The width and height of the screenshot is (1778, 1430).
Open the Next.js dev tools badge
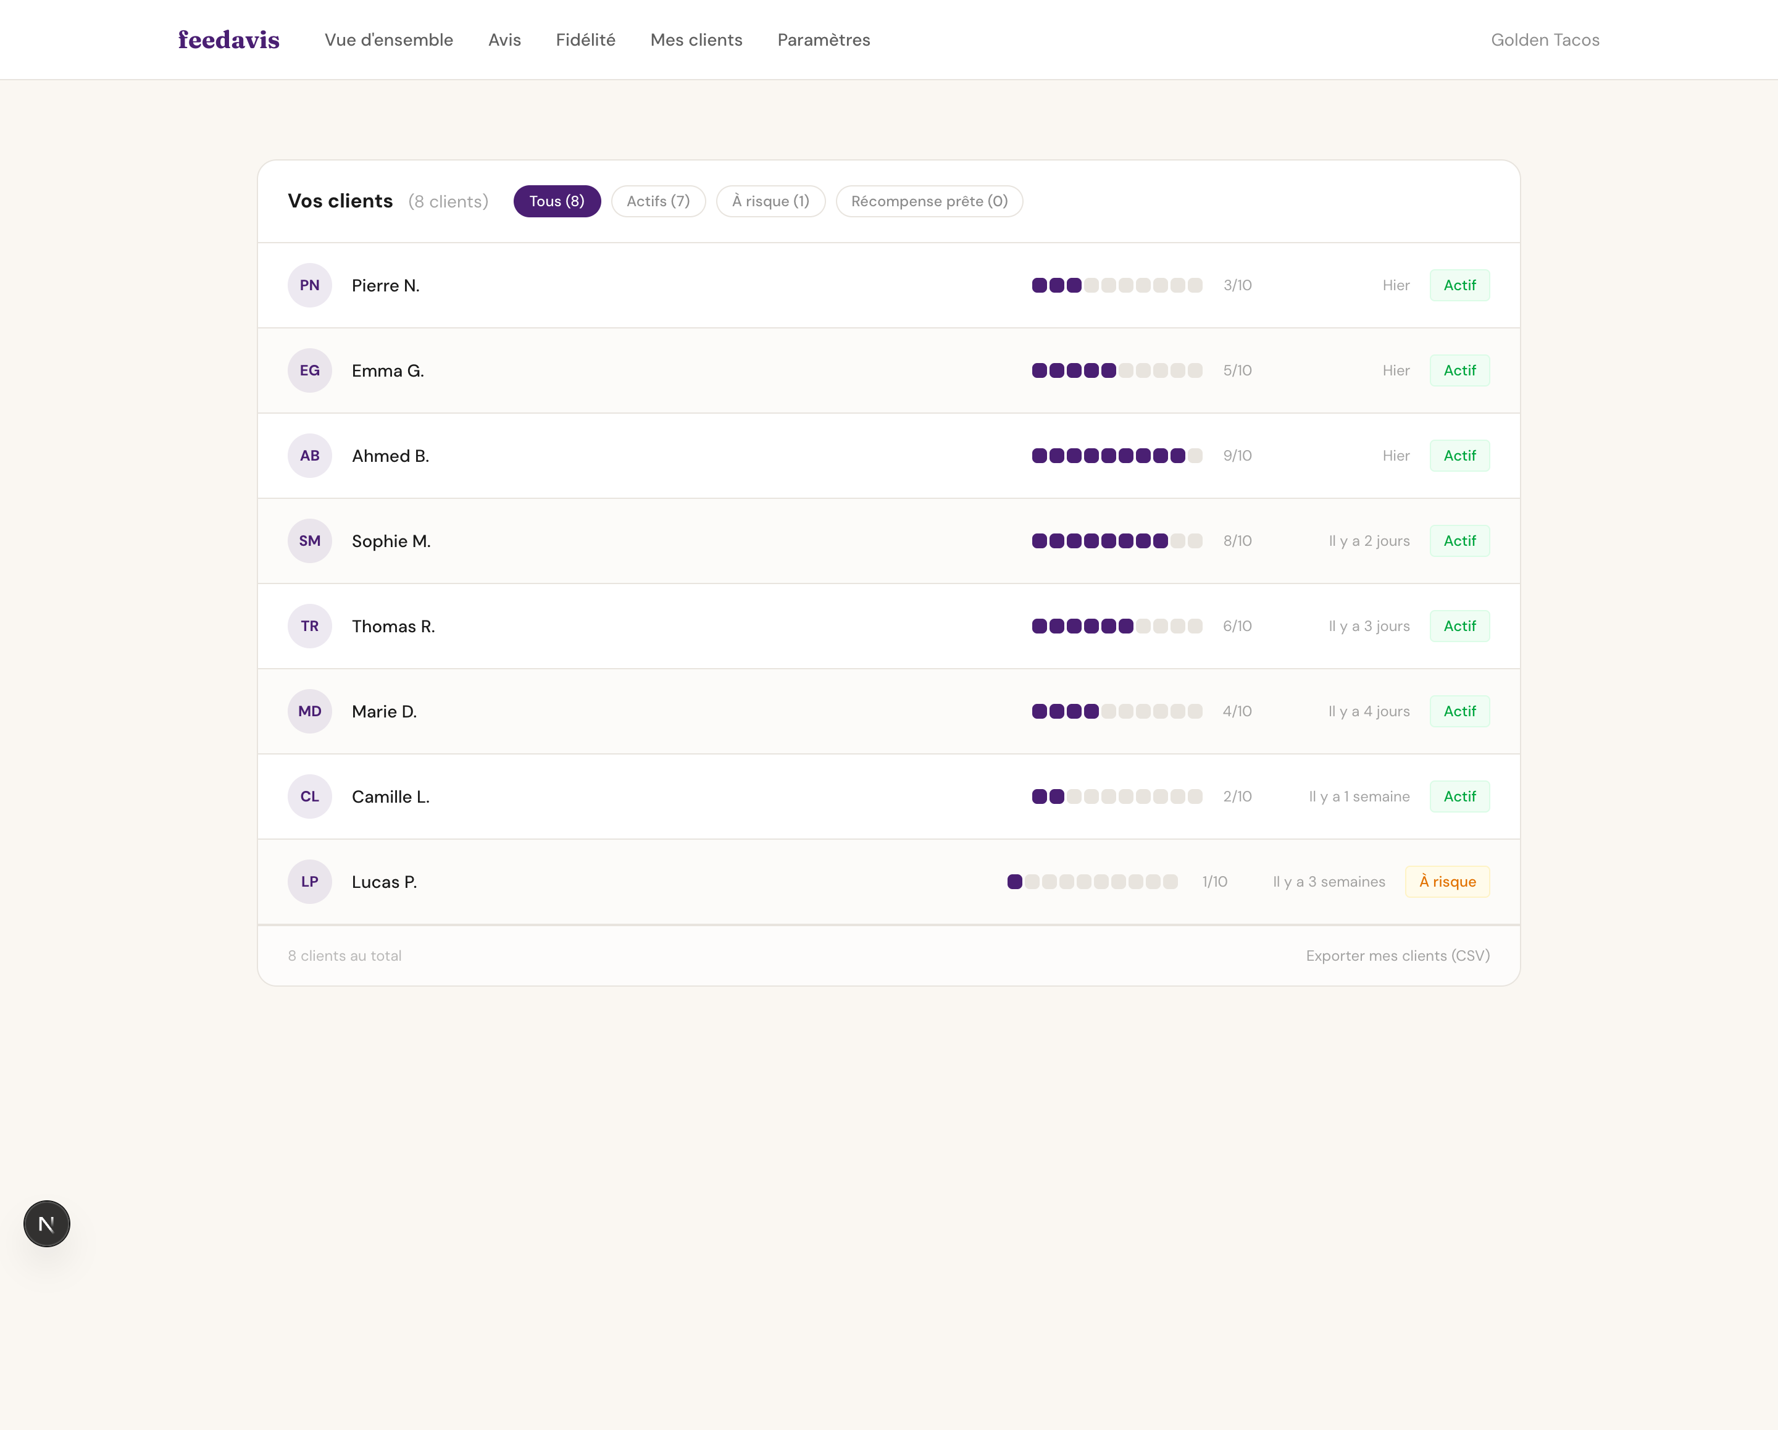coord(47,1223)
